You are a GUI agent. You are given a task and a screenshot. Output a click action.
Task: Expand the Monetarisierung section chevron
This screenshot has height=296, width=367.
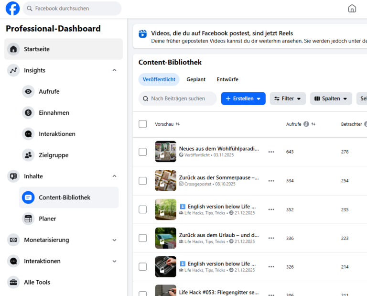click(x=115, y=240)
